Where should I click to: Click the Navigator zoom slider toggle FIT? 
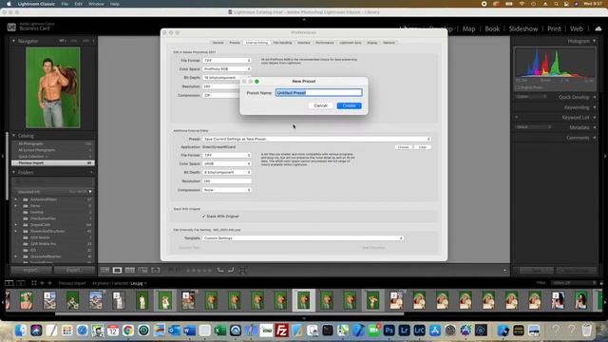(x=62, y=41)
